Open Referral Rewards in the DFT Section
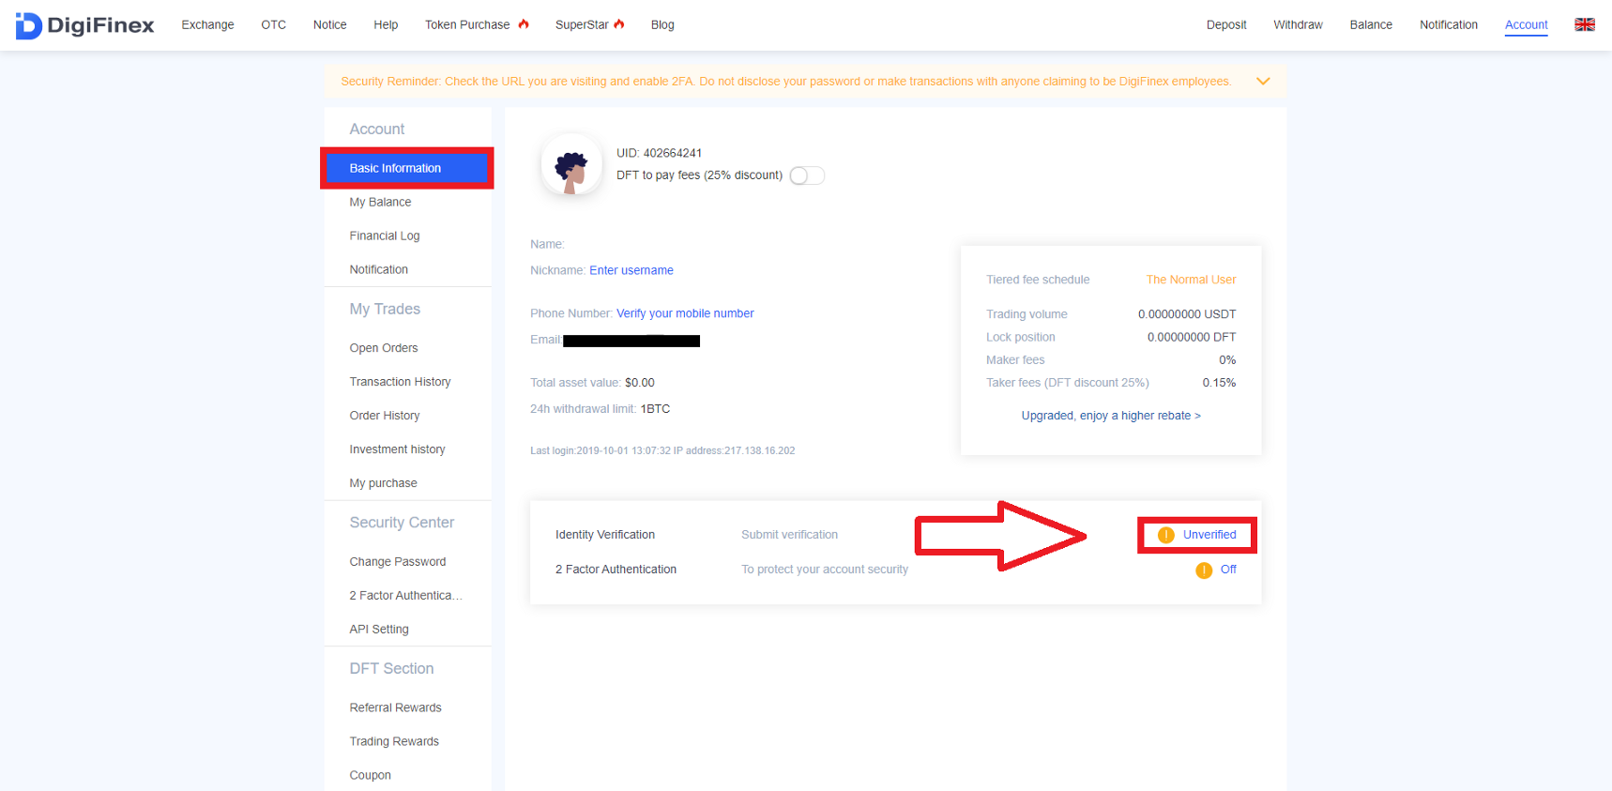Image resolution: width=1612 pixels, height=791 pixels. tap(395, 708)
